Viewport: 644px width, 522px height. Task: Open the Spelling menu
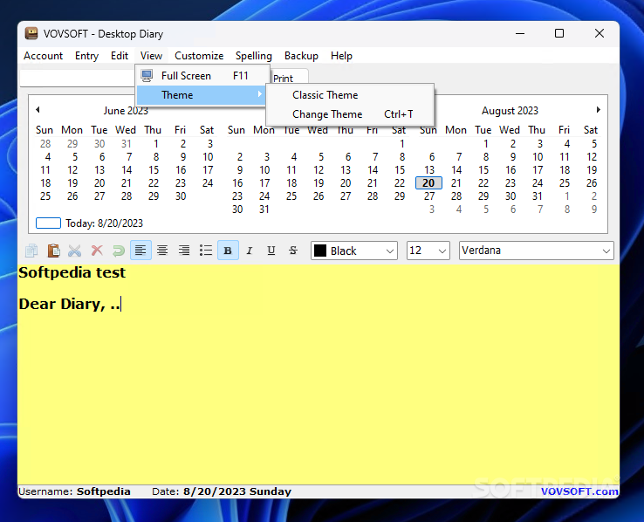pos(254,56)
